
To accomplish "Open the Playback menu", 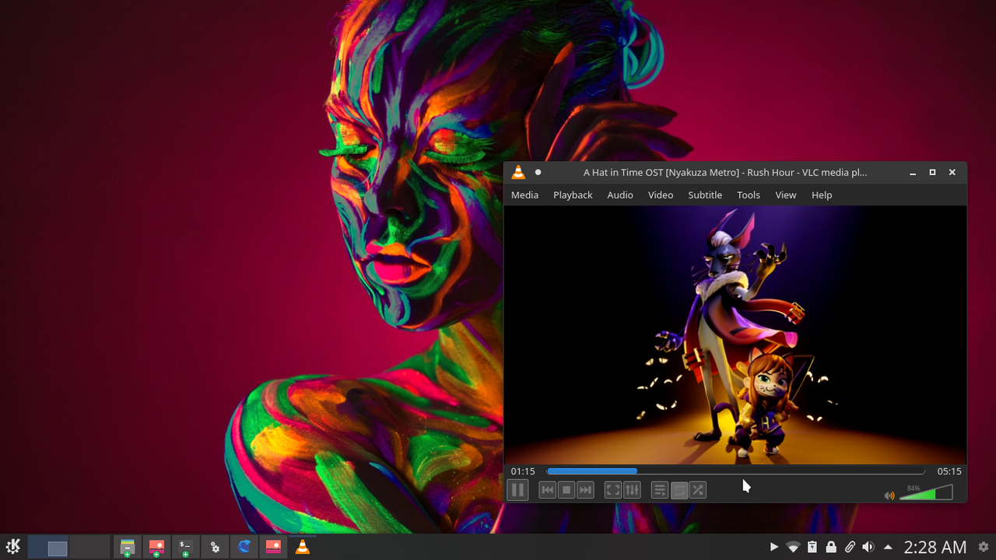I will tap(573, 194).
